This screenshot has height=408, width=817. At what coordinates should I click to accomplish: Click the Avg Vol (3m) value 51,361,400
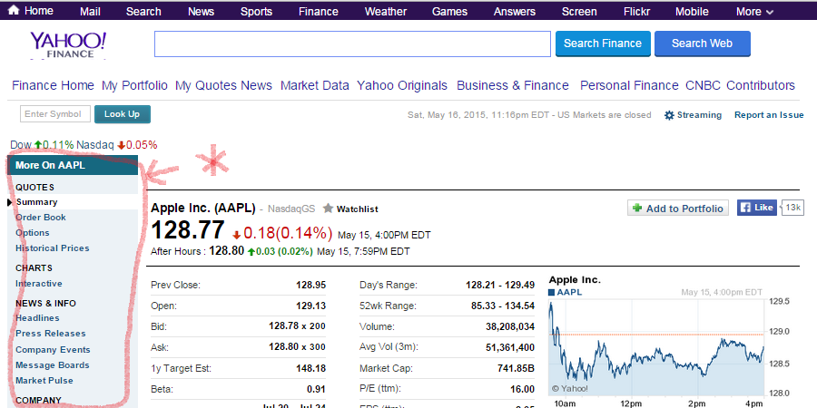pyautogui.click(x=510, y=347)
